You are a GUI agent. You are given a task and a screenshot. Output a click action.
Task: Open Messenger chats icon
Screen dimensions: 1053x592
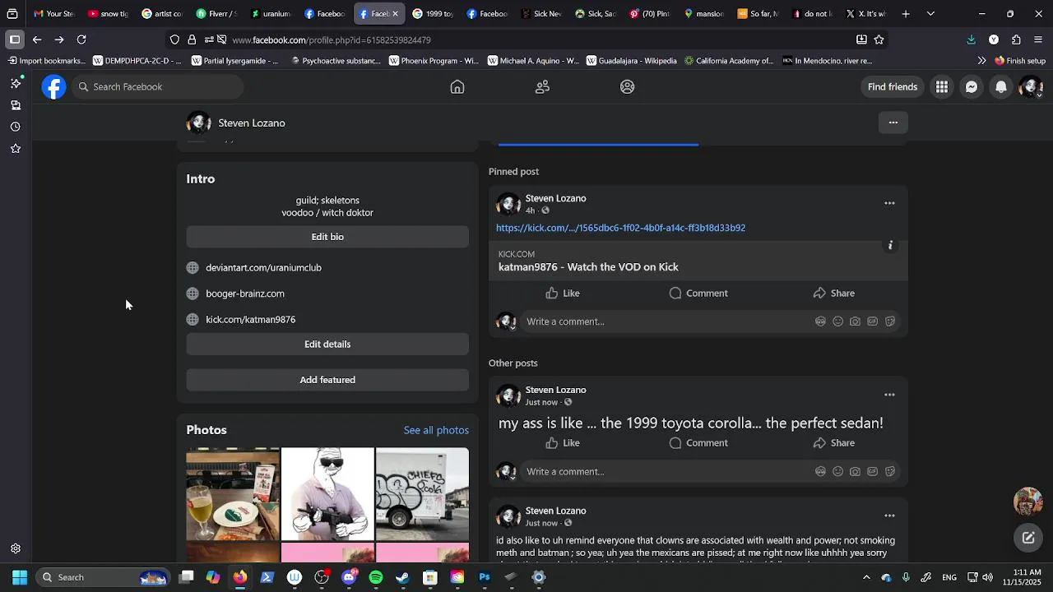point(972,87)
